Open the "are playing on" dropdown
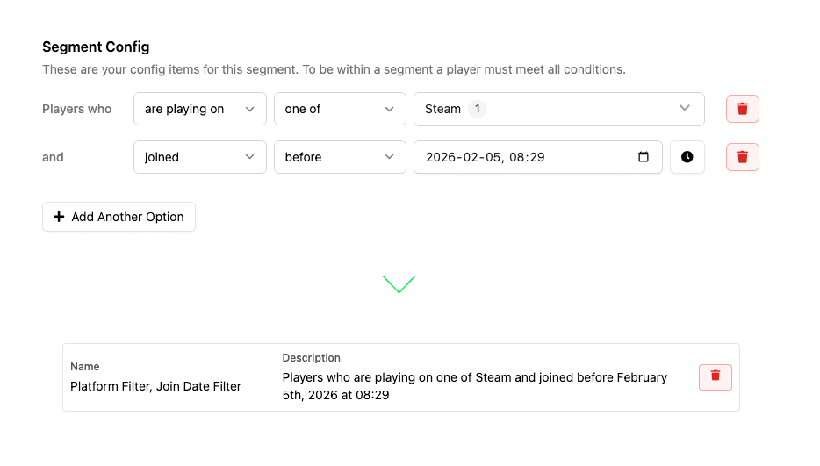Screen dimensions: 820x466 199,109
